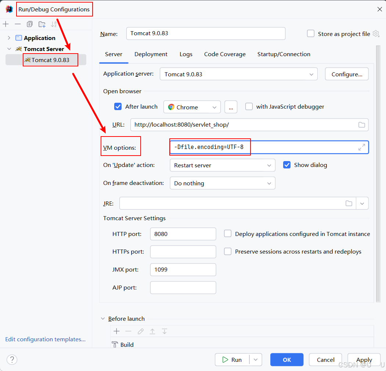The width and height of the screenshot is (386, 371).
Task: Enable with JavaScript debugger
Action: tap(249, 106)
